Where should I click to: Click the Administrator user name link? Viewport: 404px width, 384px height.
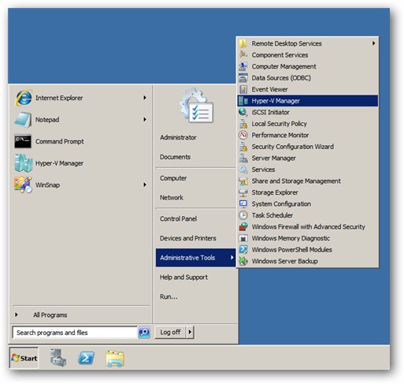pyautogui.click(x=178, y=137)
